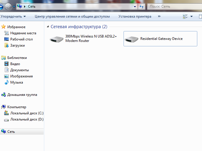Open the Загрузки folder

click(17, 45)
